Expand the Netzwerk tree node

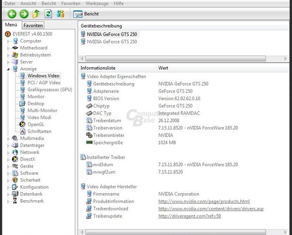pyautogui.click(x=8, y=153)
